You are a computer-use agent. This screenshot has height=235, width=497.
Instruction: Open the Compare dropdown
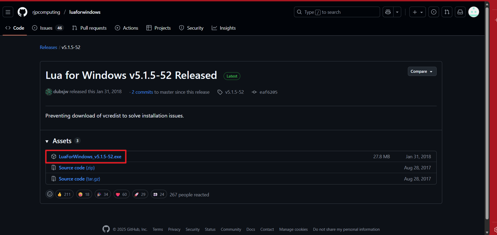click(422, 71)
